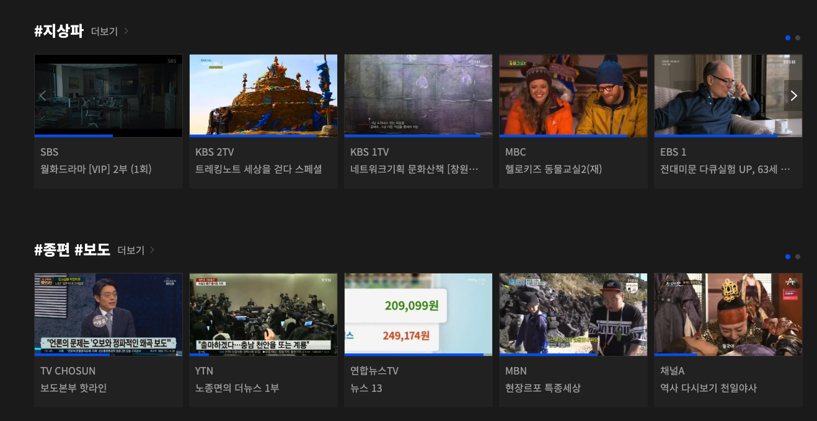The width and height of the screenshot is (817, 421).
Task: Select first page dot of #종편 #보도 carousel
Action: coord(788,257)
